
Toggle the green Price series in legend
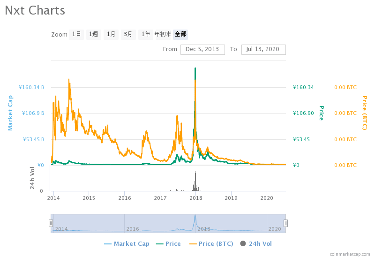coord(168,243)
